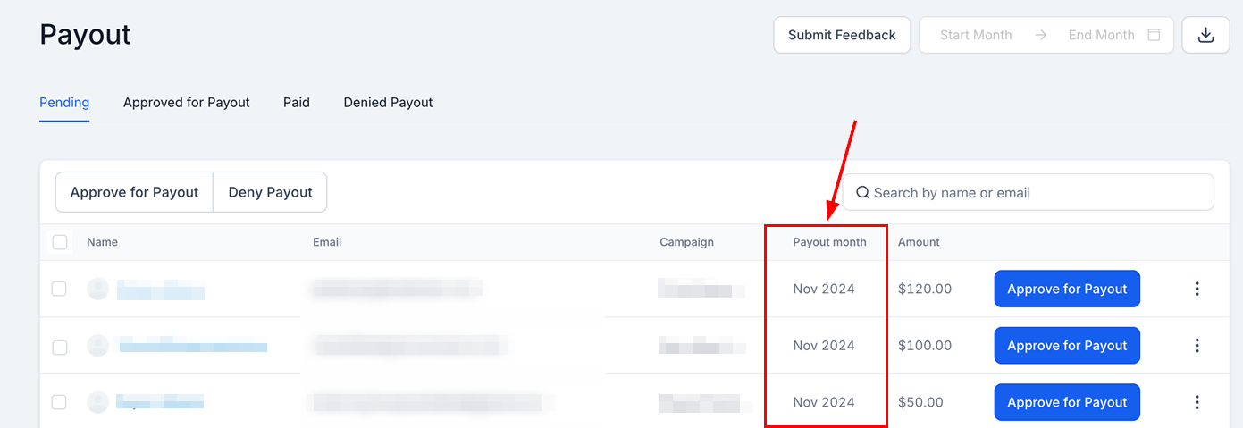
Task: Click the search magnifier icon
Action: click(x=862, y=192)
